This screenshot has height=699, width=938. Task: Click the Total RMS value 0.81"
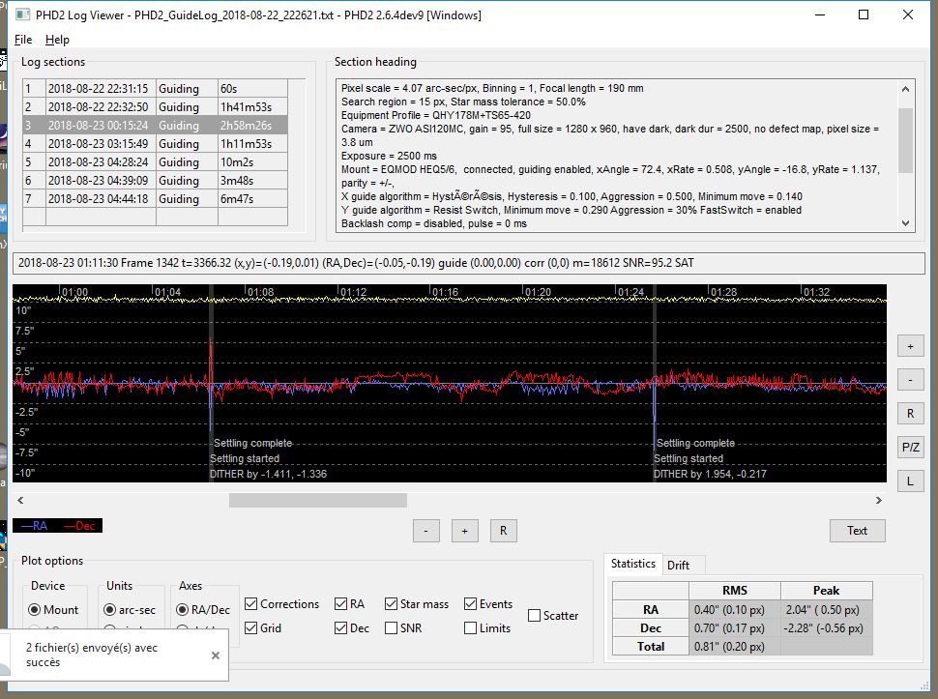click(734, 647)
